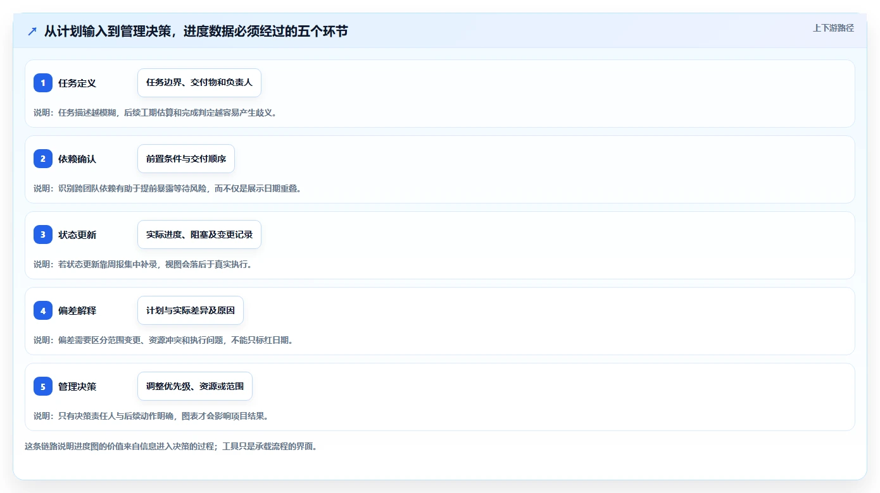The width and height of the screenshot is (880, 493).
Task: Click the 依赖确认 step title
Action: [77, 159]
